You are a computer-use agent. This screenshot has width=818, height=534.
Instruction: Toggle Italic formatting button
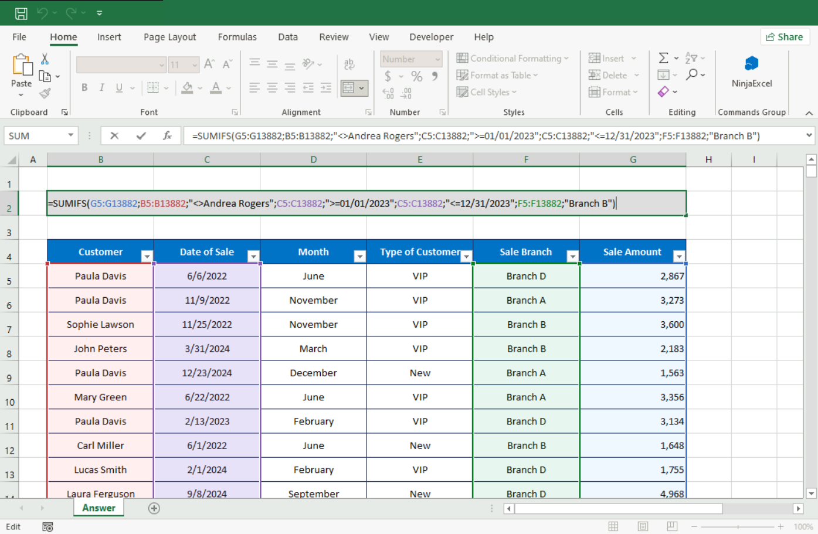pyautogui.click(x=102, y=88)
